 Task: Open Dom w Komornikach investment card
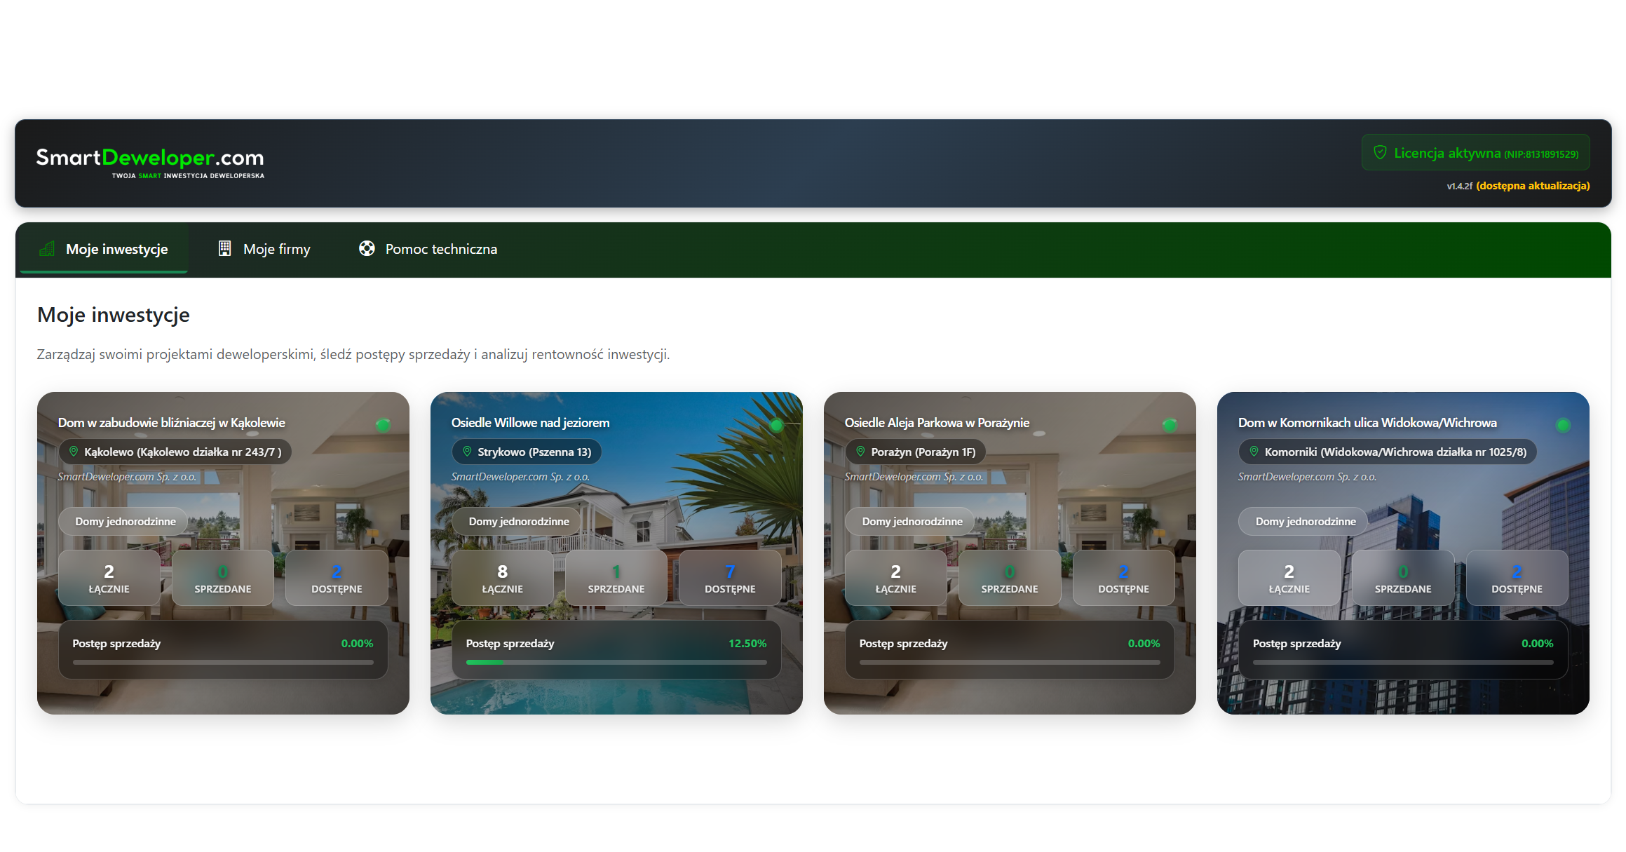tap(1367, 423)
